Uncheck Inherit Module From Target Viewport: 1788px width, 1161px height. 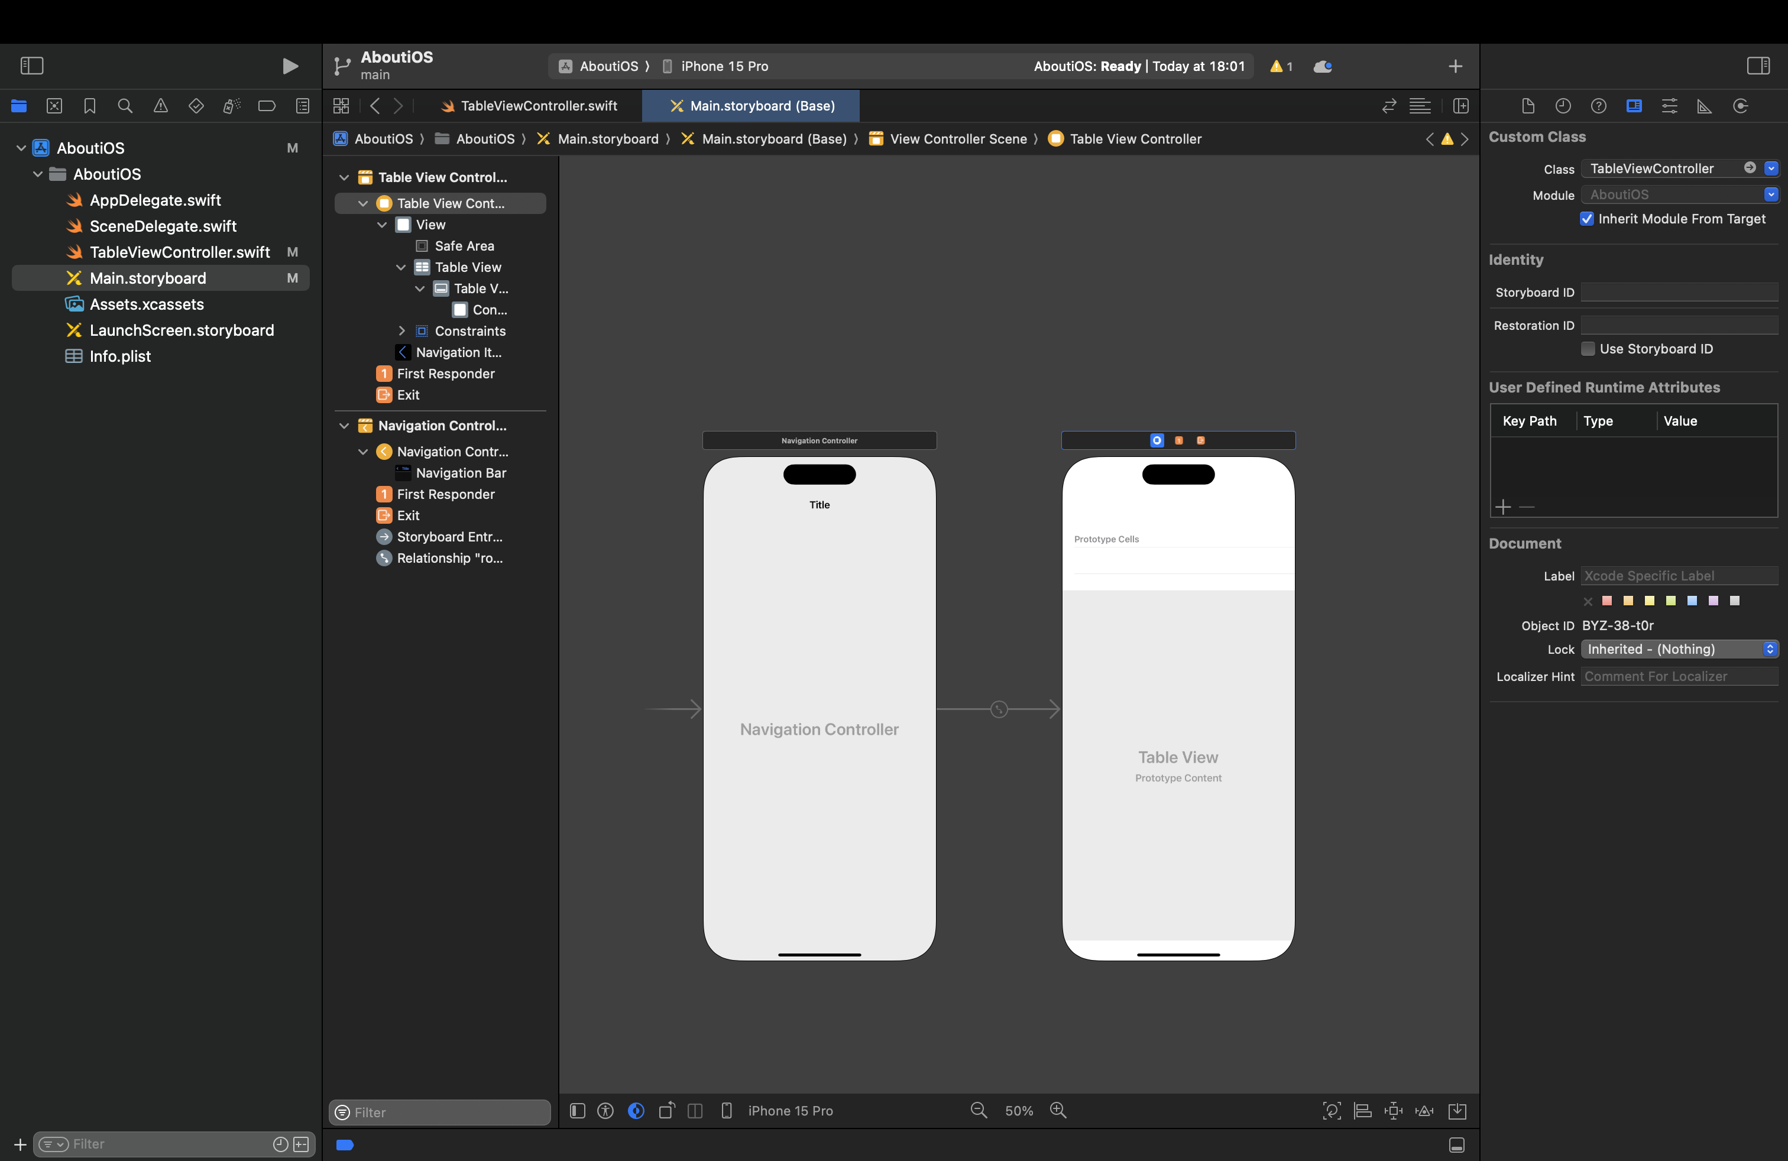point(1586,219)
